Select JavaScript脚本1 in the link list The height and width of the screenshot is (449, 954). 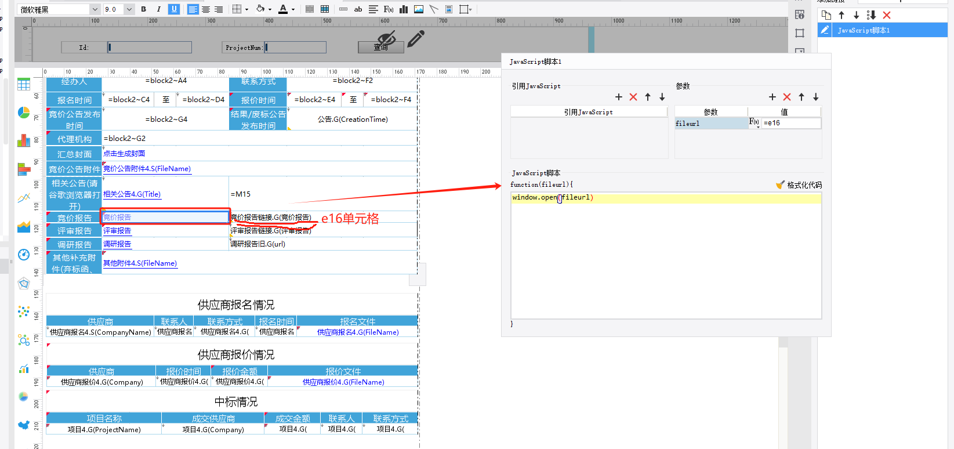(x=864, y=30)
